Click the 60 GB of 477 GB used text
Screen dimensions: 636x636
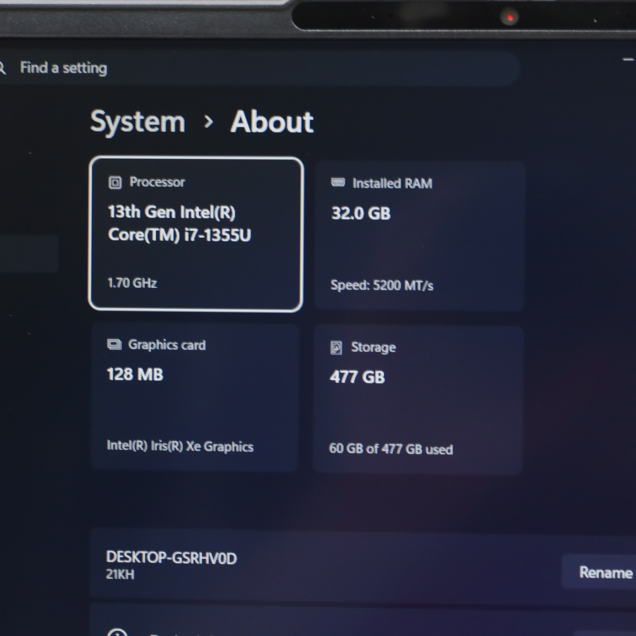[x=391, y=449]
